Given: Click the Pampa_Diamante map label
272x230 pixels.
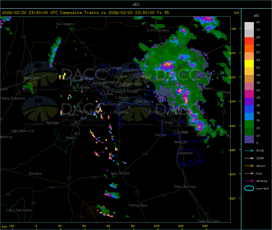Looking at the screenshot, I should click(x=13, y=98).
